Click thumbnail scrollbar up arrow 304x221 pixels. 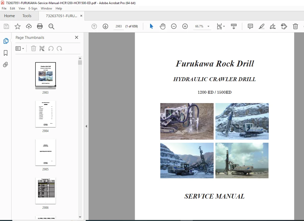tap(80, 58)
